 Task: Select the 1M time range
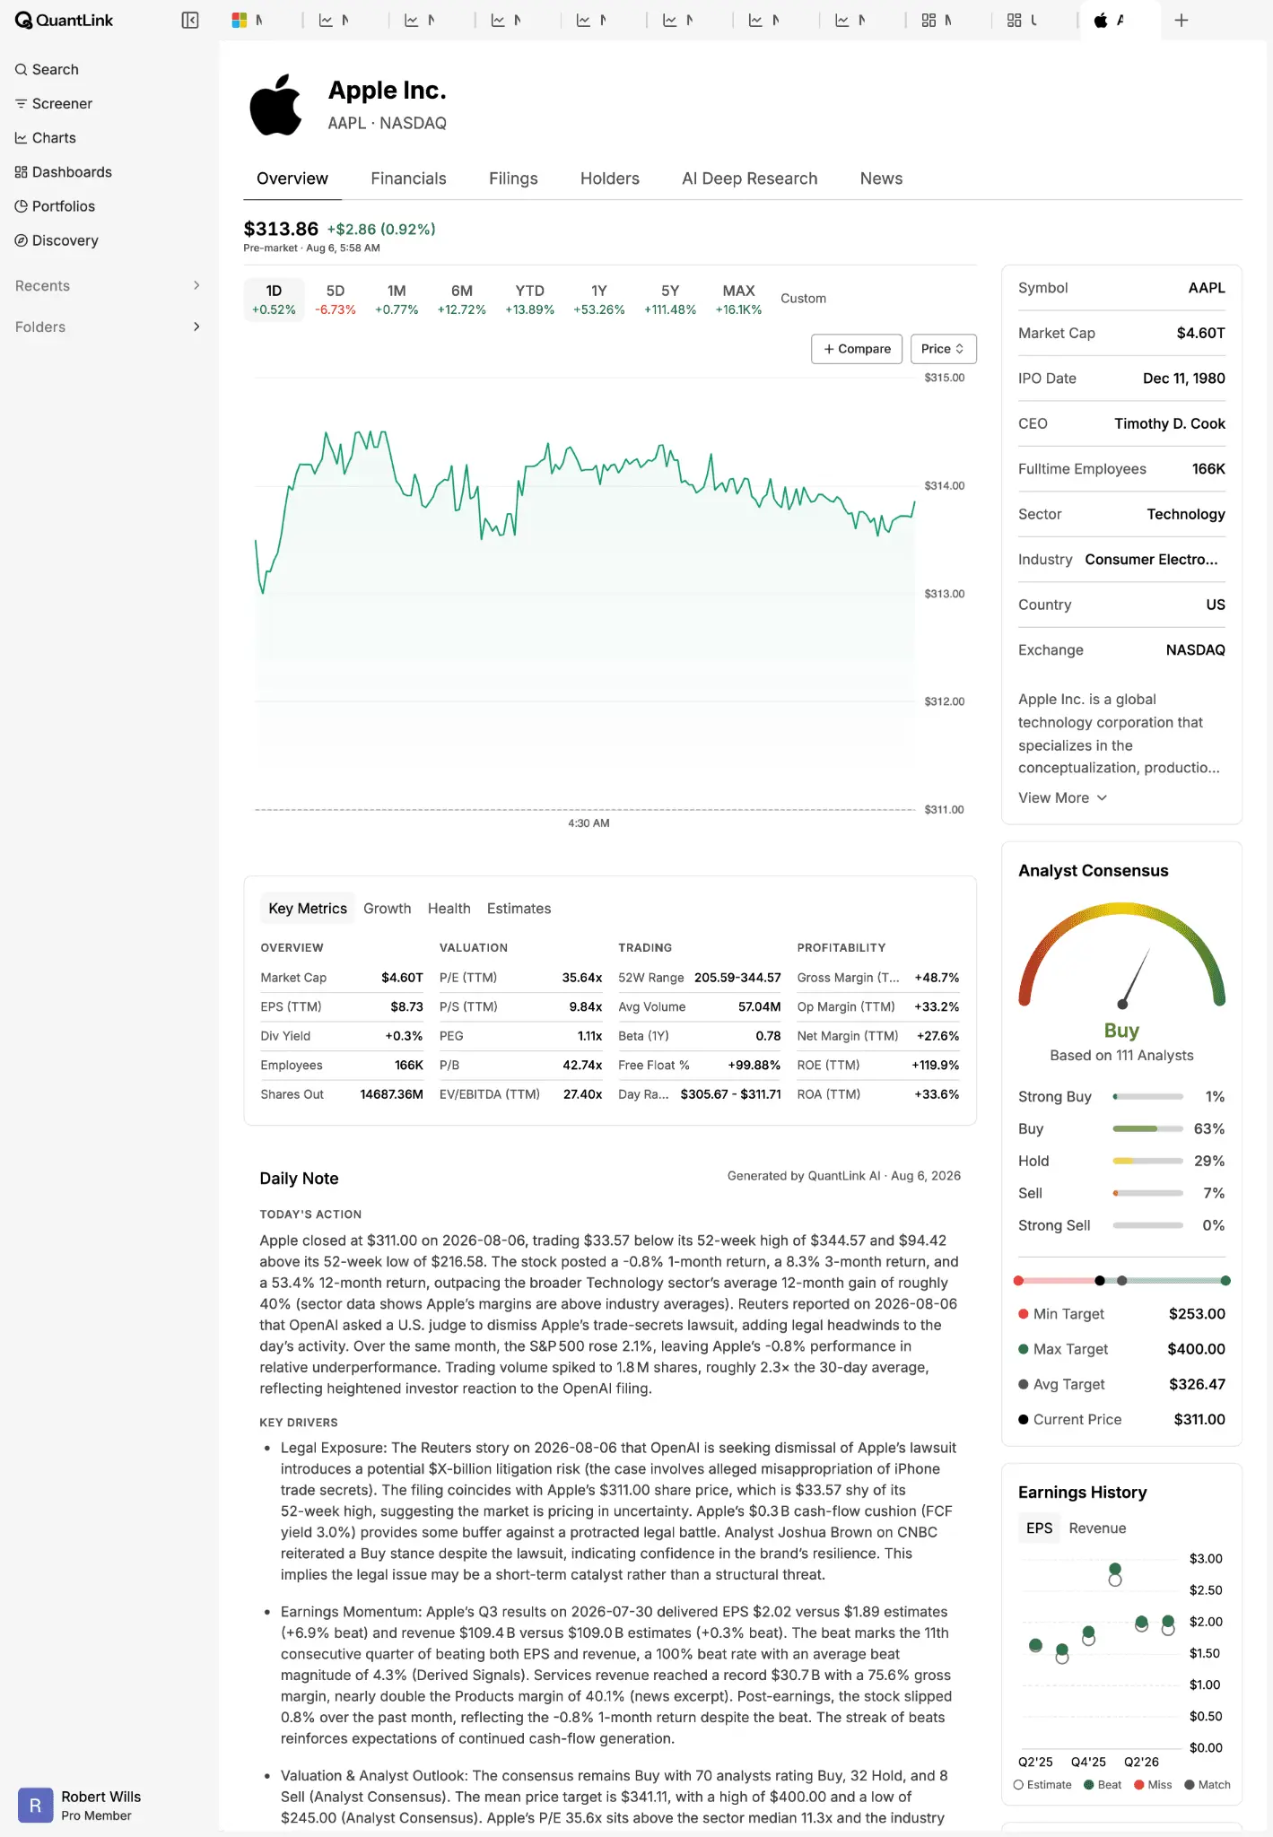pos(397,299)
